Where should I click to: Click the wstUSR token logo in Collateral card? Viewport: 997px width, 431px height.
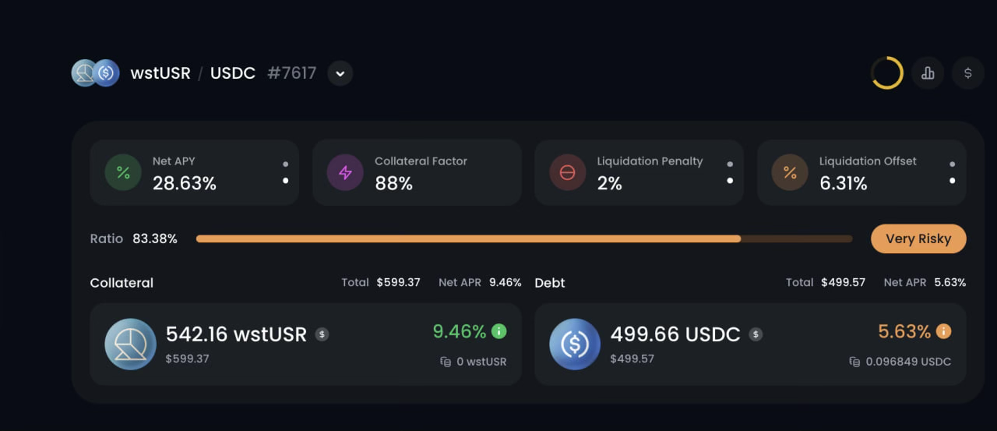[131, 344]
